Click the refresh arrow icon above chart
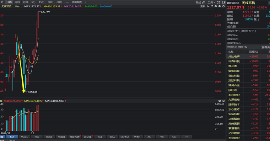The width and height of the screenshot is (270, 141). pos(212,6)
